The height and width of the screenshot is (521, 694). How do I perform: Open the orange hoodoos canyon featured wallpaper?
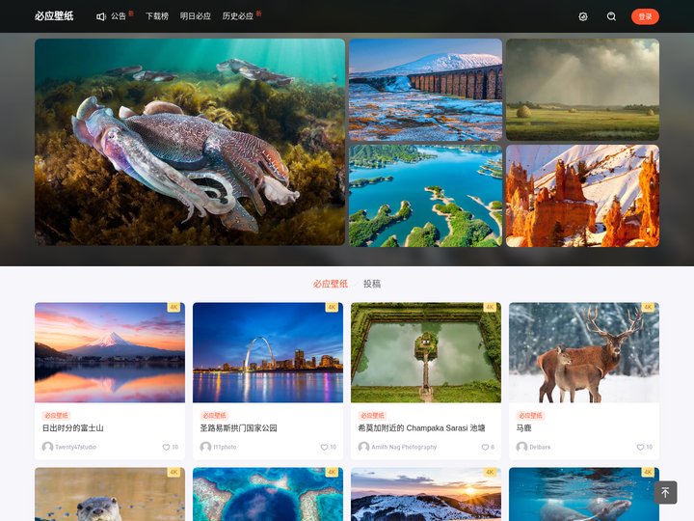[x=582, y=196]
